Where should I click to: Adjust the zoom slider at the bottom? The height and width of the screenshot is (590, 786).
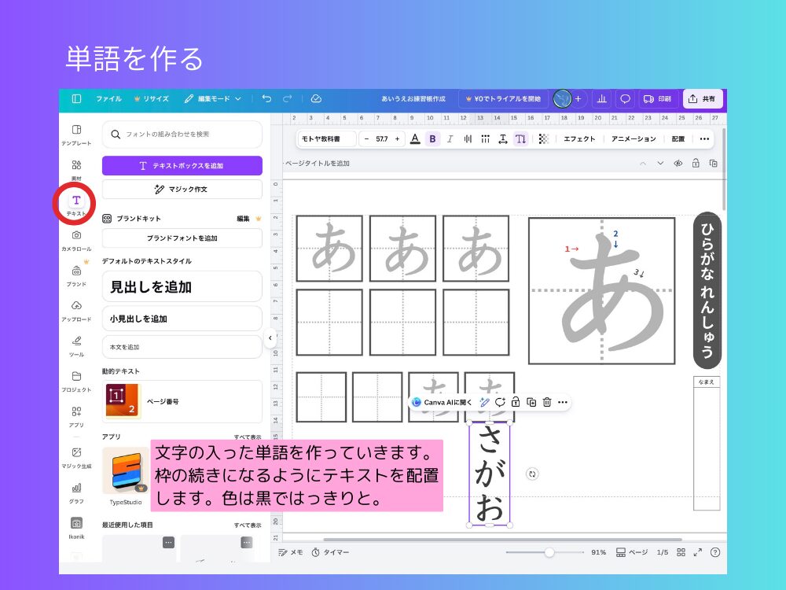[550, 552]
